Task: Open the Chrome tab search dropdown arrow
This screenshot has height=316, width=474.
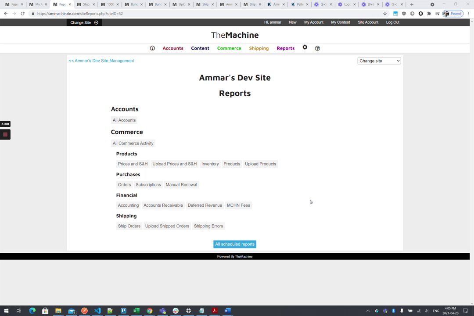Action: coord(432,4)
